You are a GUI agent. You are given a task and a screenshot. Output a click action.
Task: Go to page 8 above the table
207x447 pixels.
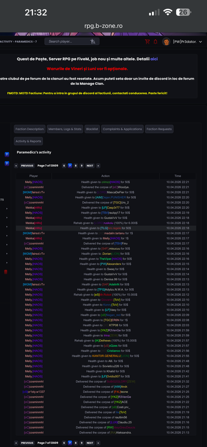click(76, 165)
